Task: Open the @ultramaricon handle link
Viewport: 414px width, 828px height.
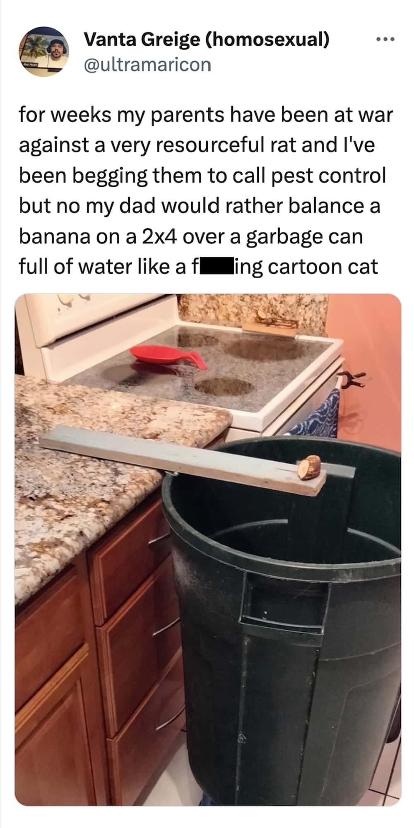Action: [147, 65]
